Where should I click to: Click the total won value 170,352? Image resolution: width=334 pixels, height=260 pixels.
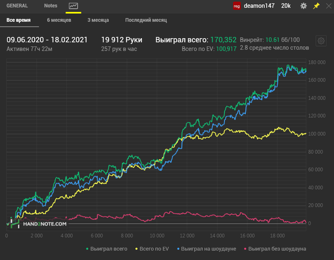click(223, 40)
